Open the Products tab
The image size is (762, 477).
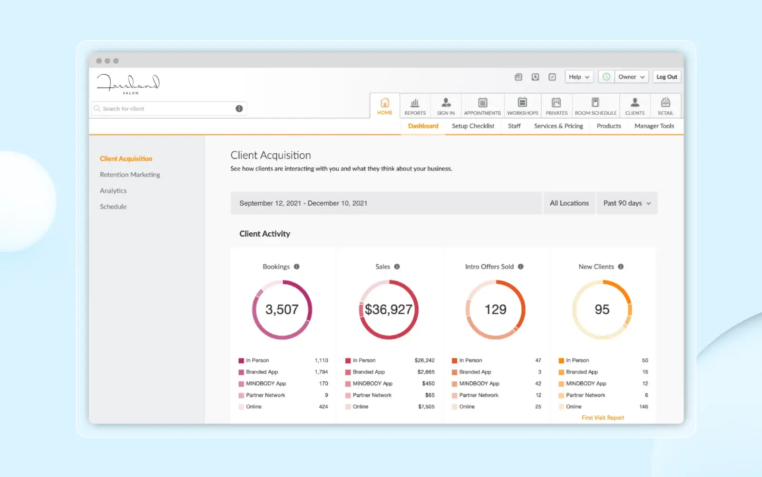[x=609, y=126]
